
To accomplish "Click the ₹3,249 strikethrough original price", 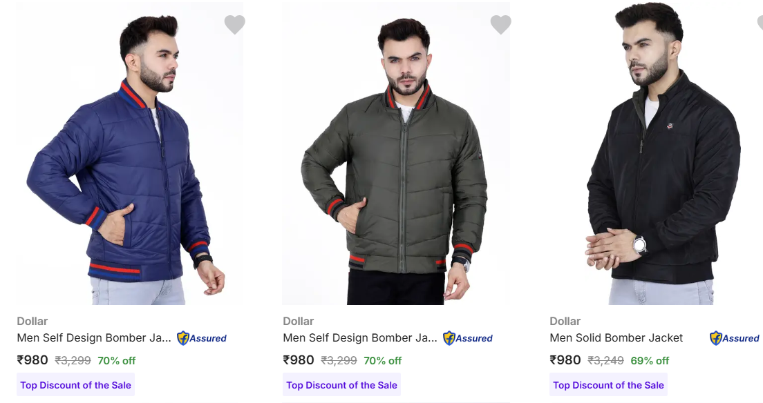I will click(605, 360).
